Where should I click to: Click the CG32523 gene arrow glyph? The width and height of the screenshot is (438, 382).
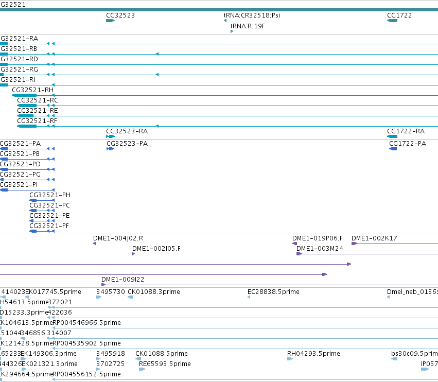(110, 21)
